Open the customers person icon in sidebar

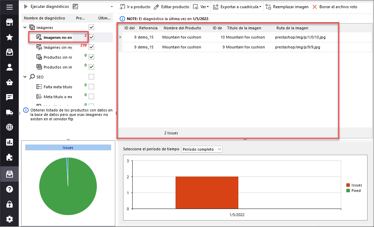point(10,67)
